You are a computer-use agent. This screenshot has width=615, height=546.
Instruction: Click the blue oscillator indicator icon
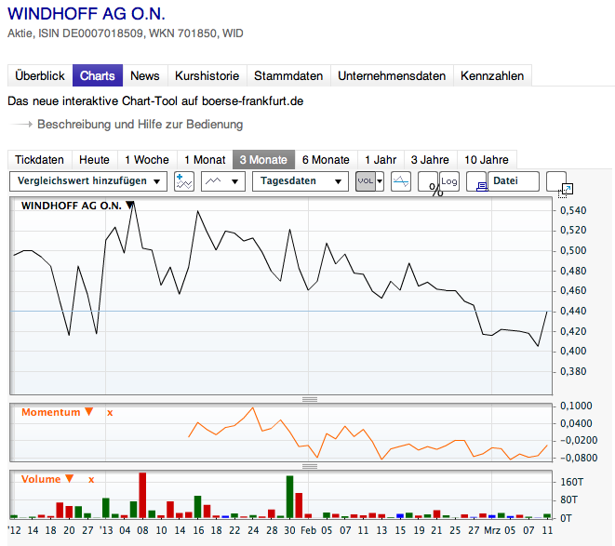[401, 181]
